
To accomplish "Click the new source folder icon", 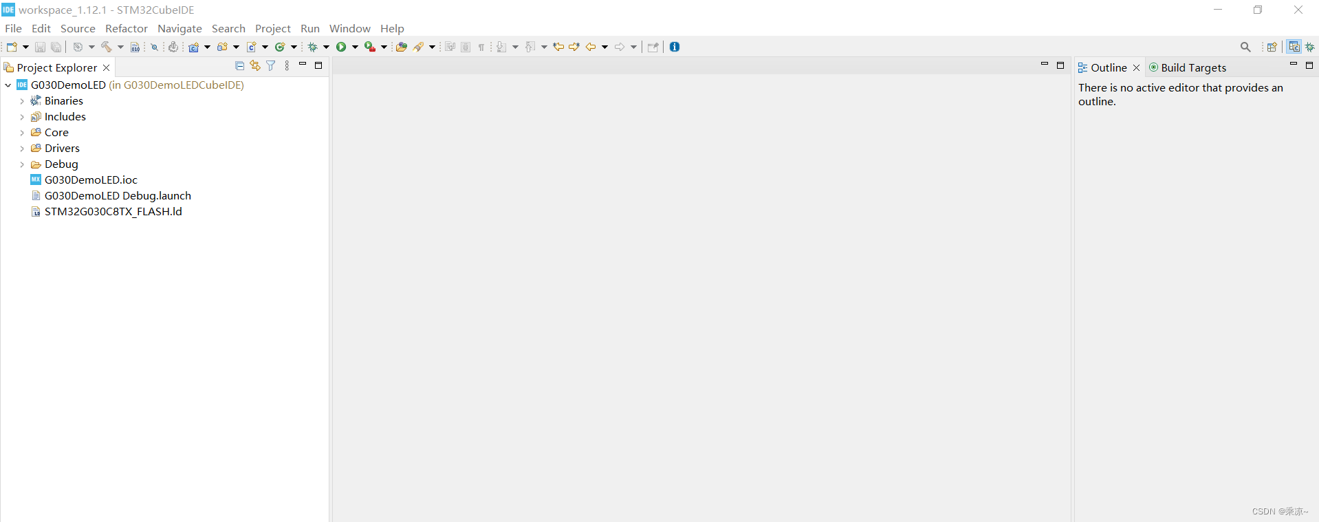I will [x=222, y=47].
